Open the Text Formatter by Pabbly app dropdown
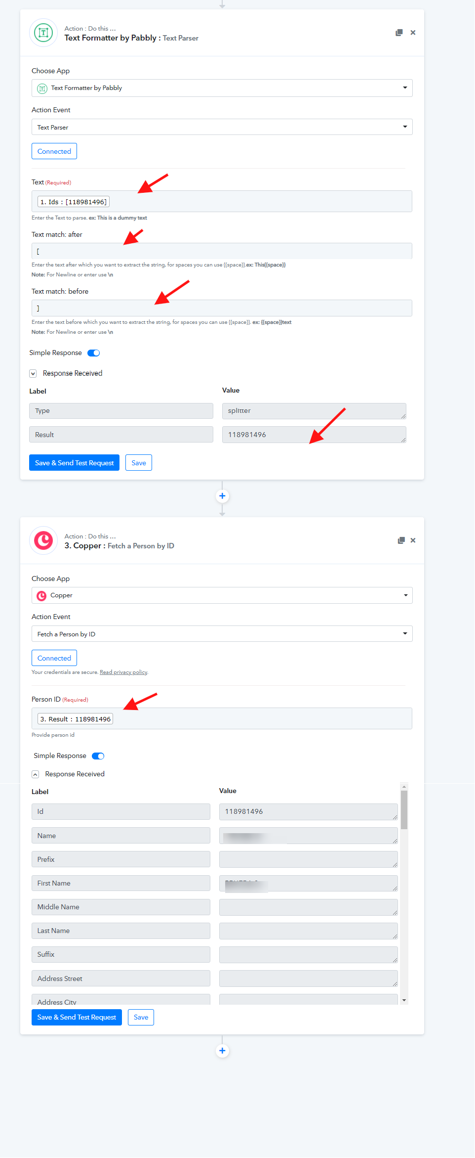Viewport: 475px width, 1158px height. point(222,88)
